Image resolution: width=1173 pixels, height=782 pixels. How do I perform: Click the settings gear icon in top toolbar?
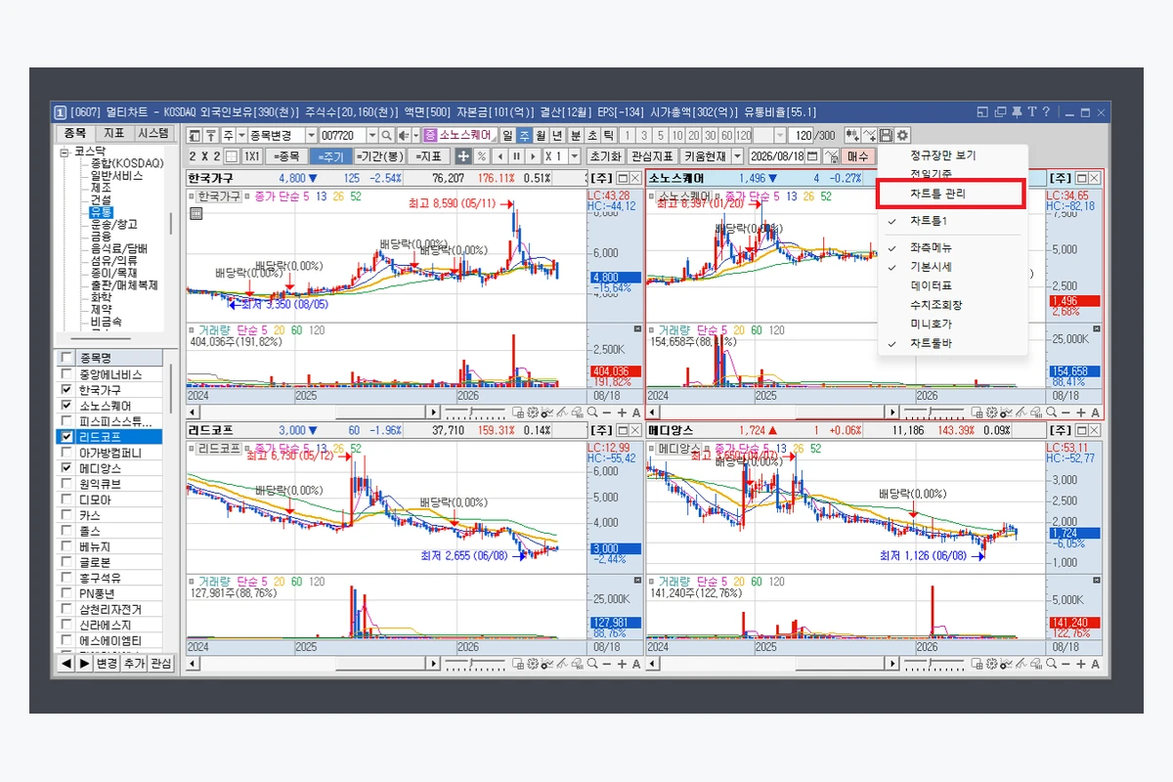(902, 136)
